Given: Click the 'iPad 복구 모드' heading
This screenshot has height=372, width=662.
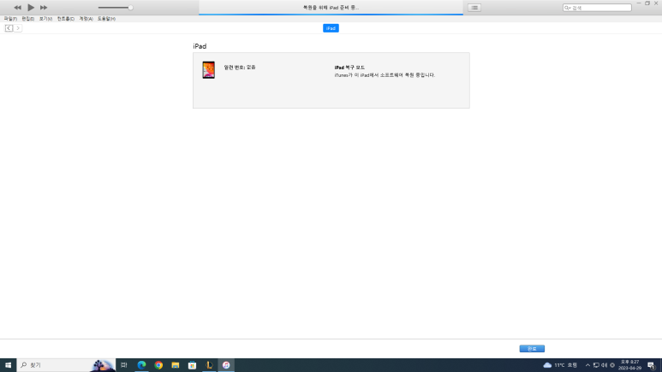Looking at the screenshot, I should 349,68.
